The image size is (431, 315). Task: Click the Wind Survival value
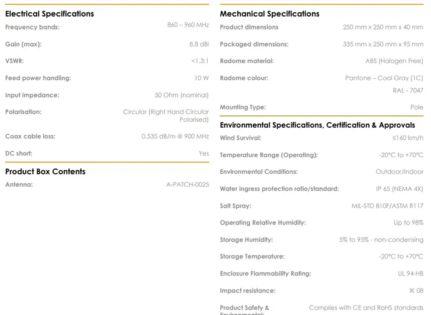click(408, 138)
